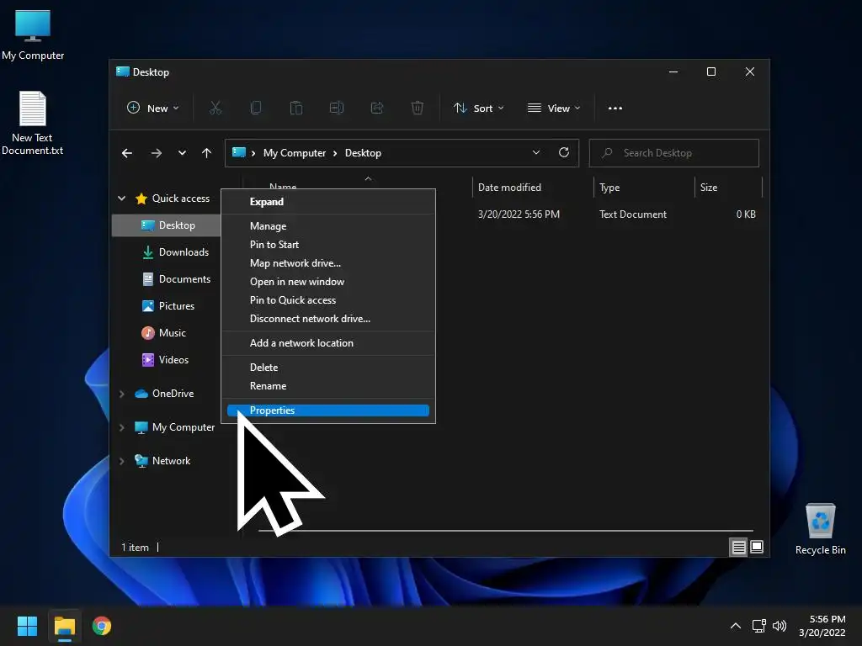Select Map network drive... entry
862x646 pixels.
click(x=328, y=263)
